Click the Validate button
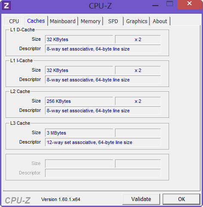Screen dimensions: 203x207 (x=141, y=199)
